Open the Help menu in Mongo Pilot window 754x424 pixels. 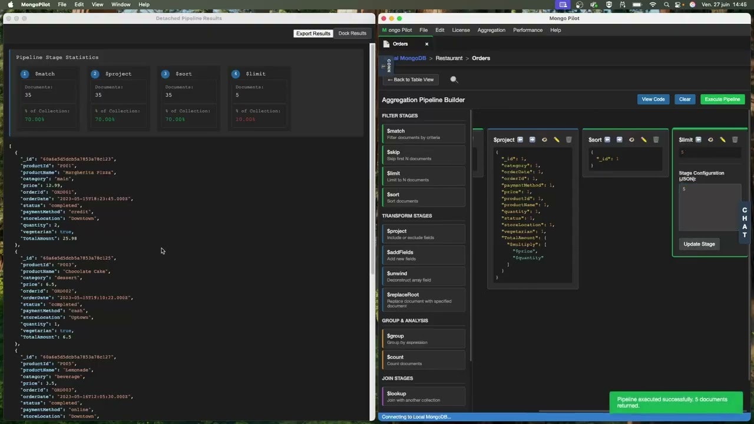pos(555,30)
